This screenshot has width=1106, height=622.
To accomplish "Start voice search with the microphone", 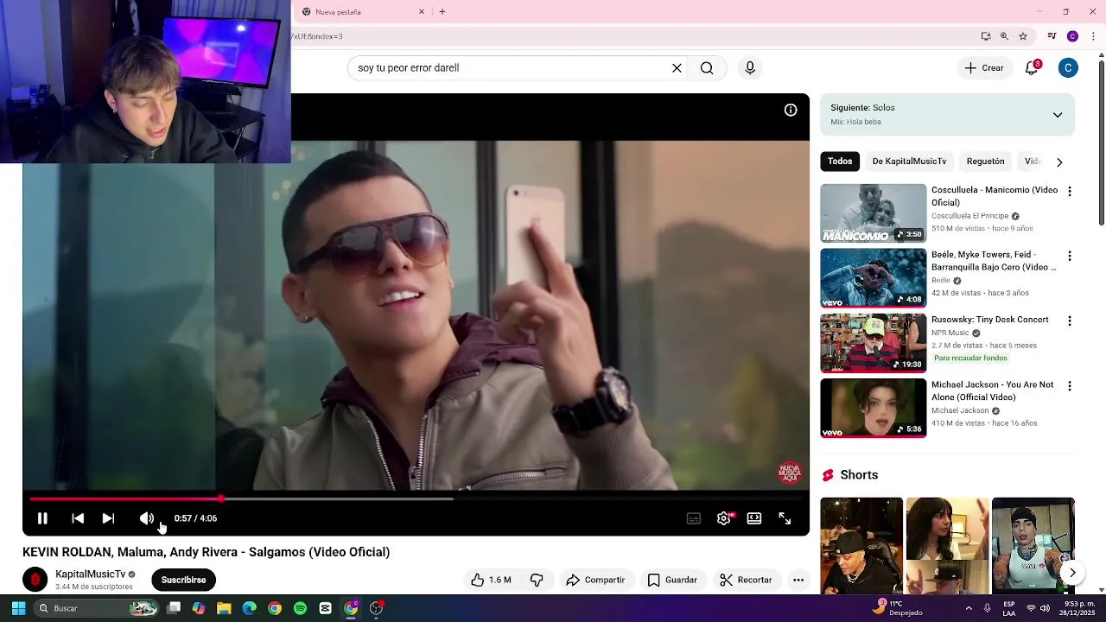I will click(750, 68).
